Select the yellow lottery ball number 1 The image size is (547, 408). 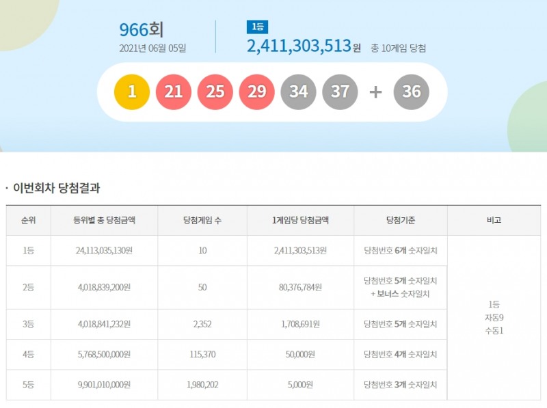pyautogui.click(x=133, y=90)
